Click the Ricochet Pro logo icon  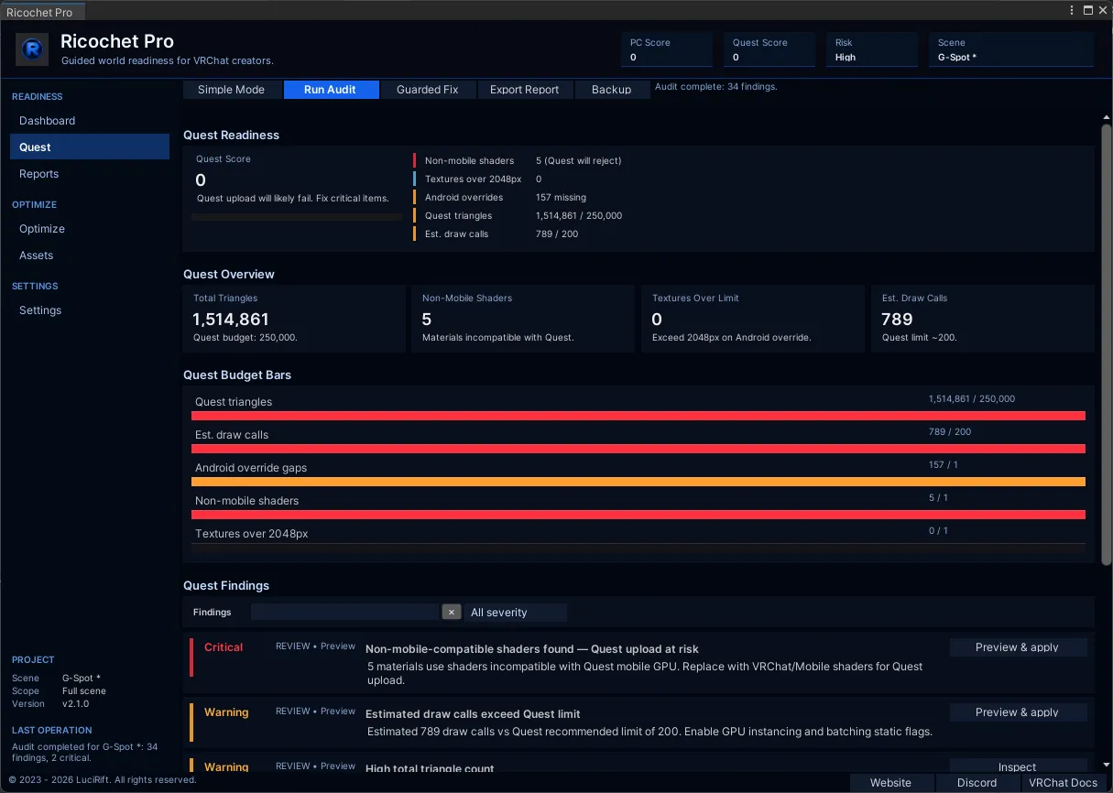point(33,49)
